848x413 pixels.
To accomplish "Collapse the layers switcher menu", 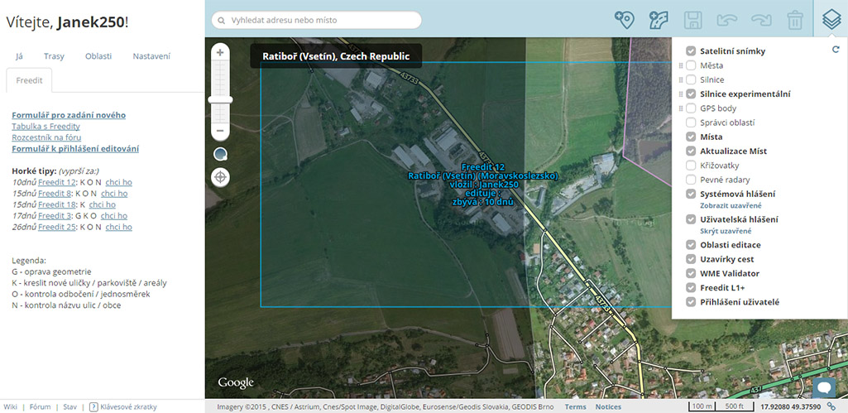I will point(830,20).
